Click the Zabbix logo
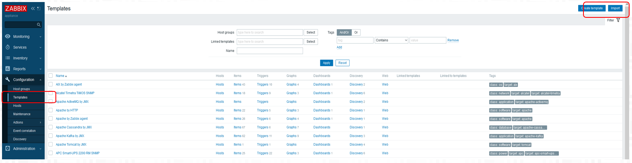The height and width of the screenshot is (163, 632). click(16, 8)
